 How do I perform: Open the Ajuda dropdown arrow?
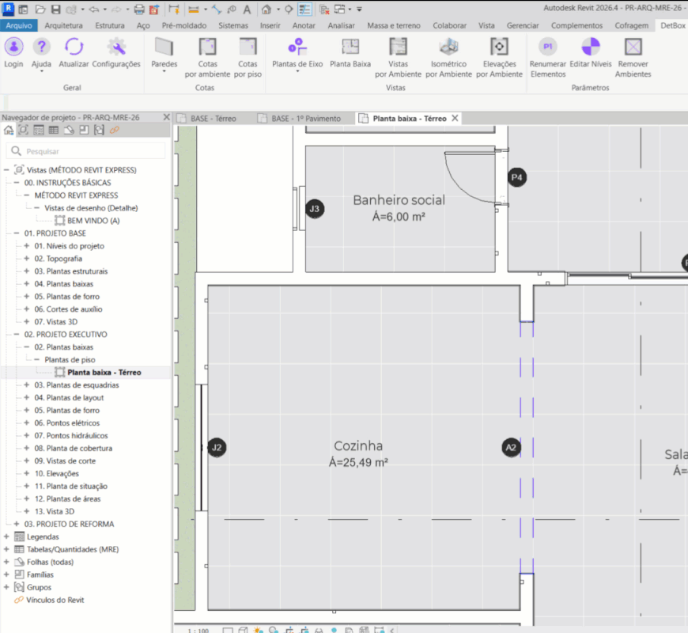click(42, 71)
